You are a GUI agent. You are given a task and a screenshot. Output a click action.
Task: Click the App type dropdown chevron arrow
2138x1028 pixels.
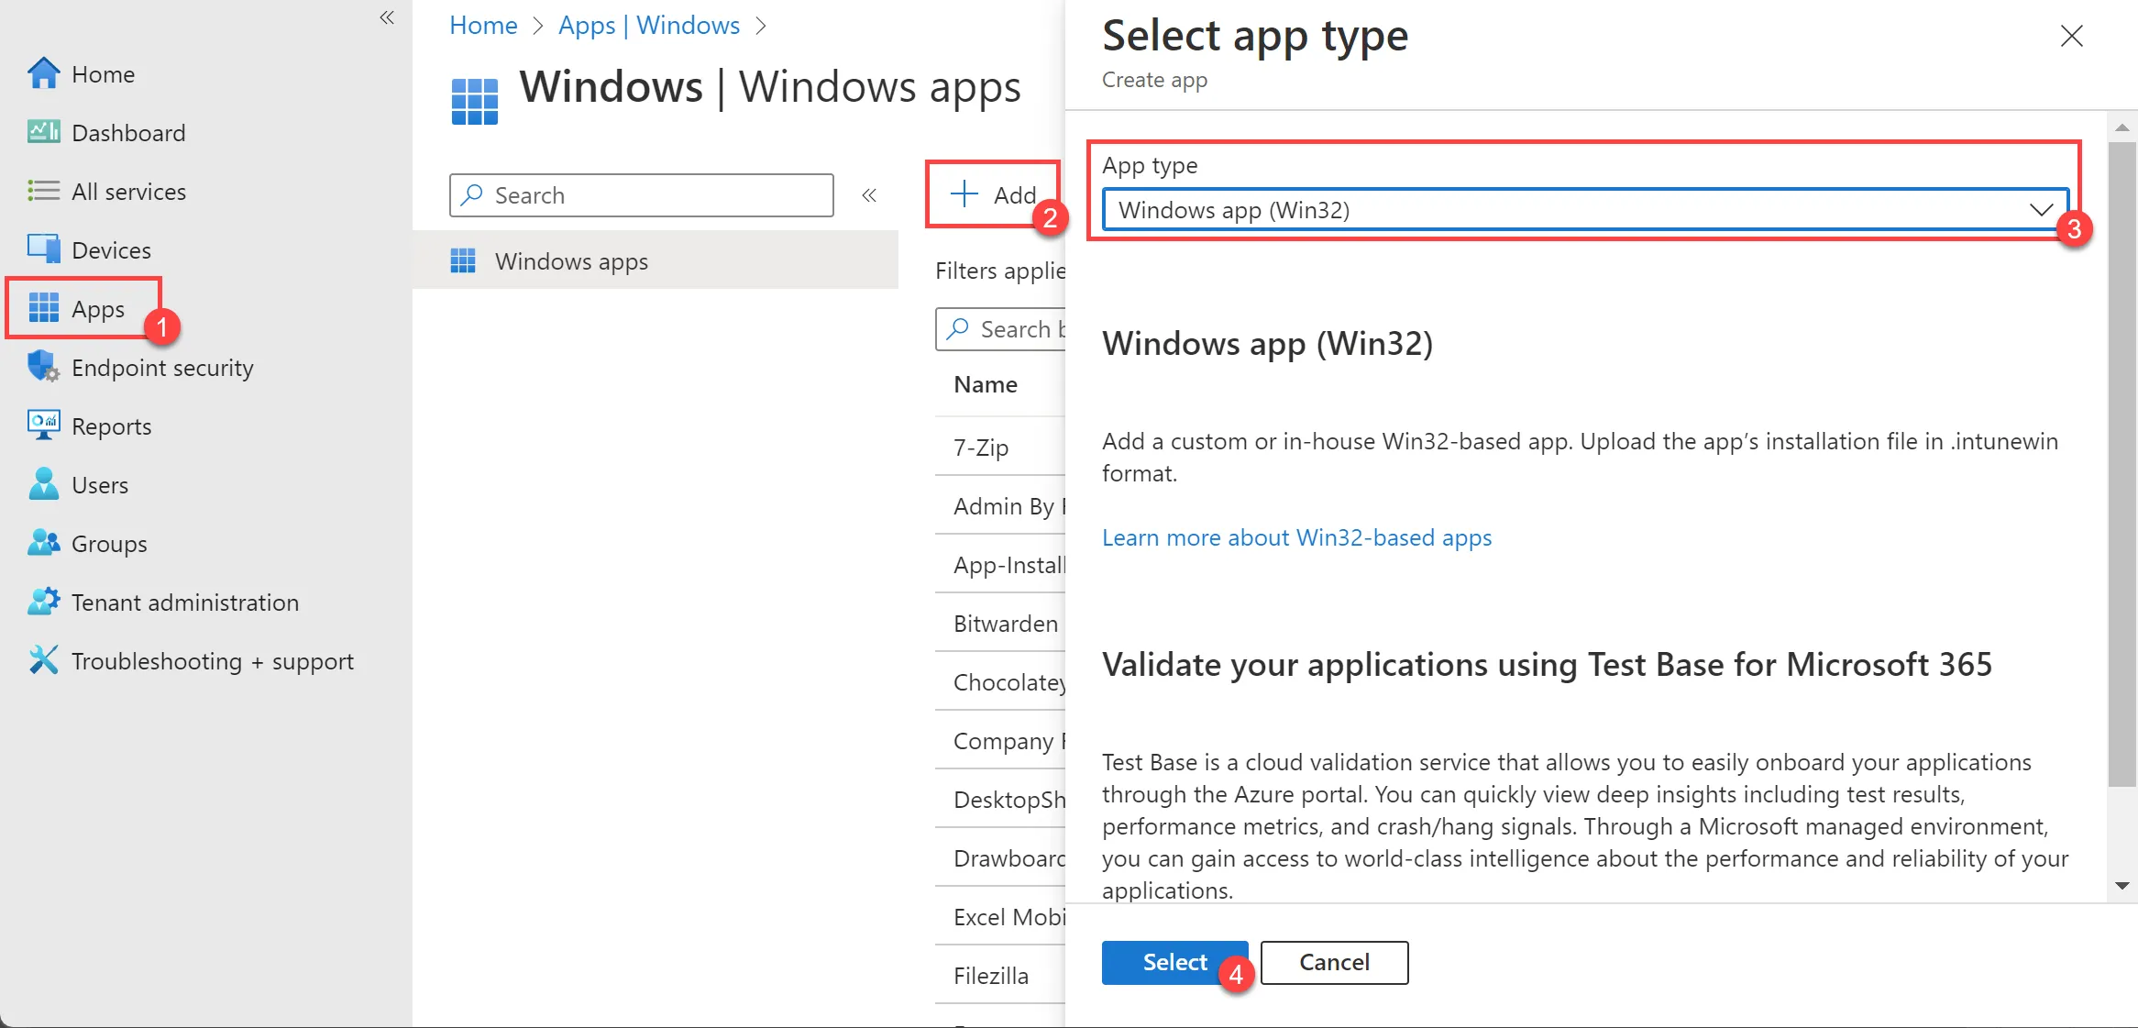(x=2041, y=210)
